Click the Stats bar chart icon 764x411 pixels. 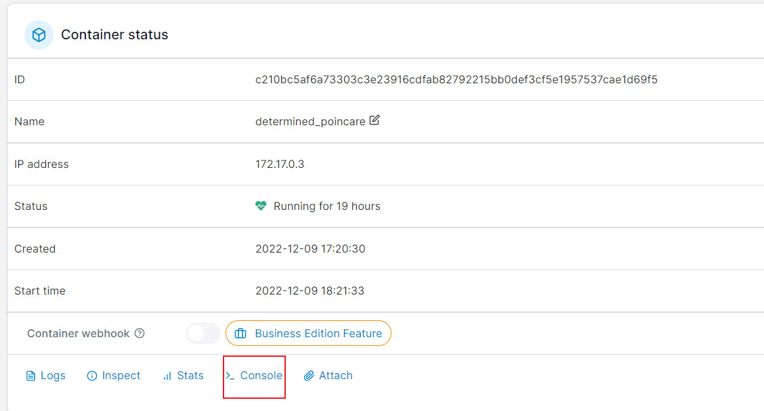click(x=167, y=376)
